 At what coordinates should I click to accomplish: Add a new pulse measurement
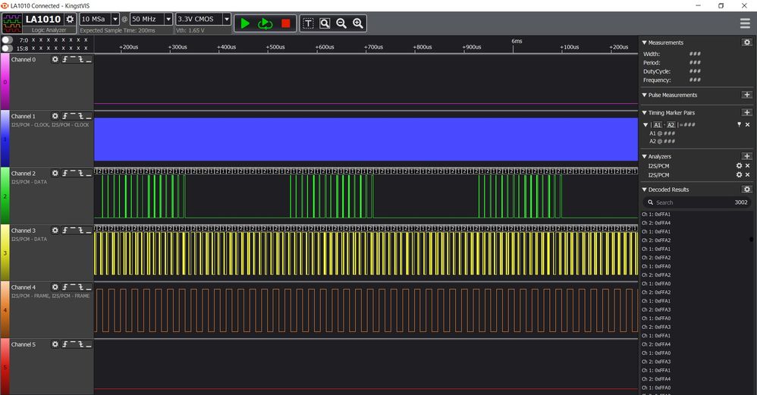(x=747, y=95)
